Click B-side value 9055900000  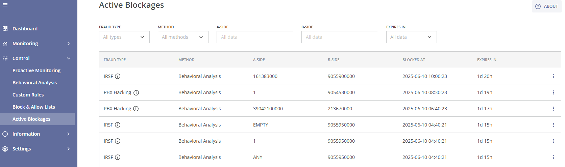click(x=341, y=76)
